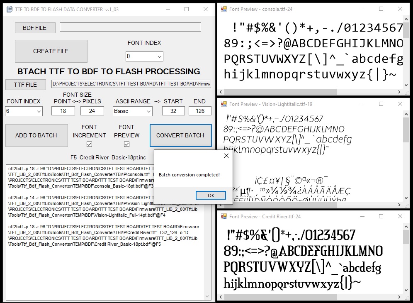Click the Credit River preview window icon
Screen dimensions: 413x303
coord(224,216)
